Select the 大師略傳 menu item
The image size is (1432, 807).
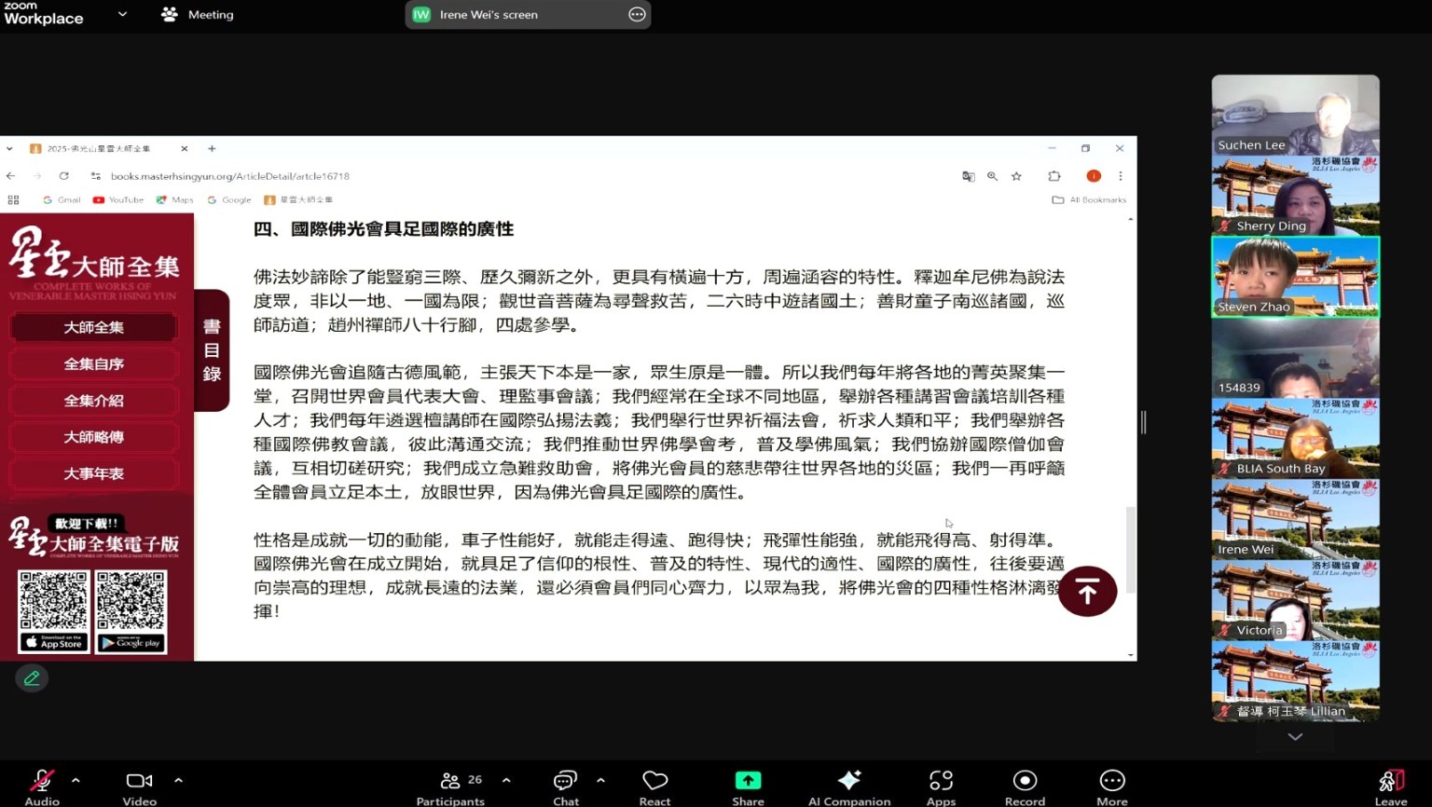(x=93, y=437)
